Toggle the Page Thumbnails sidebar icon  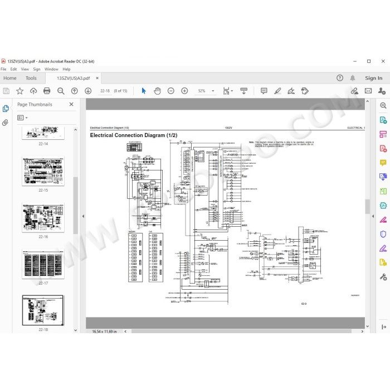coord(6,109)
